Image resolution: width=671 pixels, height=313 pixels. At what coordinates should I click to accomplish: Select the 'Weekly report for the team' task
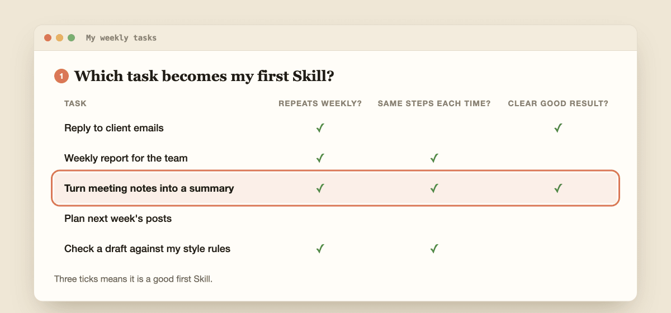(x=126, y=158)
